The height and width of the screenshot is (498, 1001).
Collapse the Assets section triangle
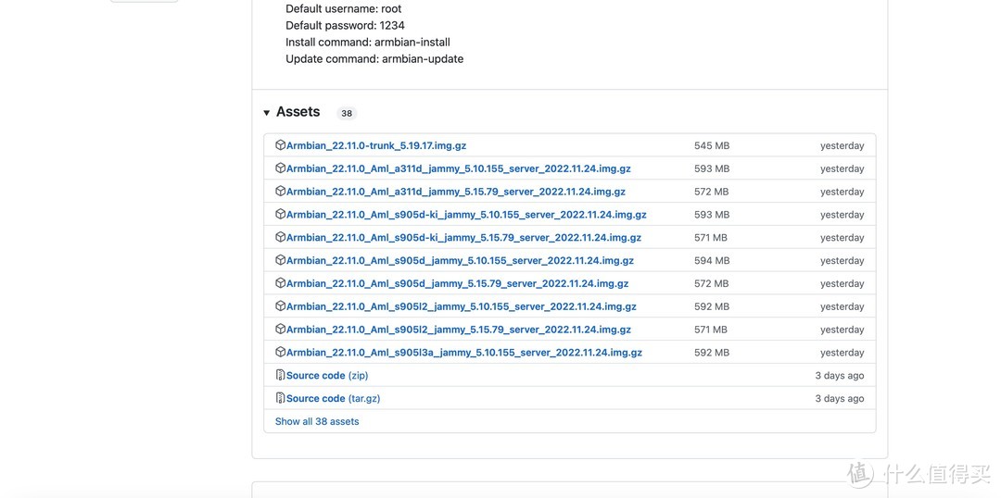point(266,113)
